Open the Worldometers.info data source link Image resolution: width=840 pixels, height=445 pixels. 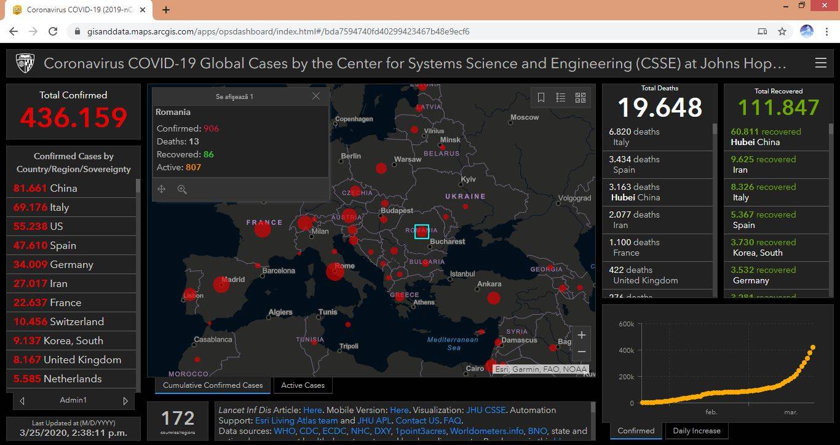pyautogui.click(x=486, y=431)
